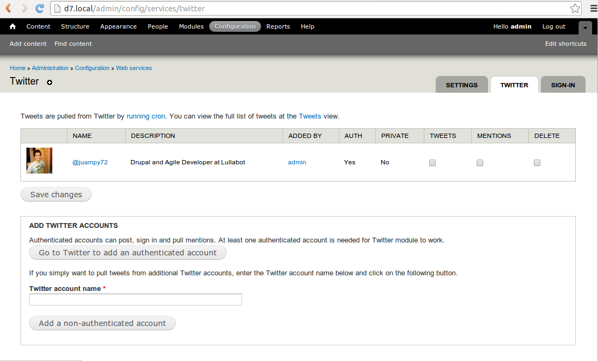The image size is (598, 361).
Task: Check the Delete box for @juampy72
Action: click(x=537, y=163)
